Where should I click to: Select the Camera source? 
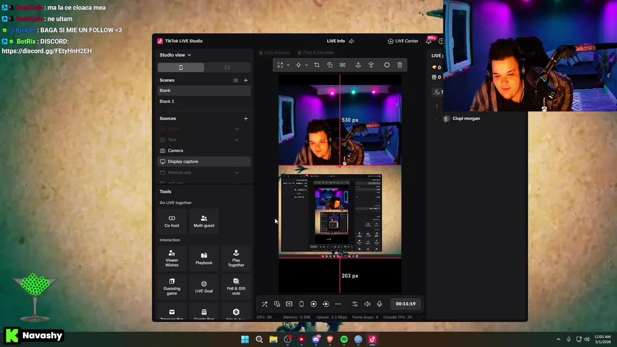pyautogui.click(x=204, y=151)
